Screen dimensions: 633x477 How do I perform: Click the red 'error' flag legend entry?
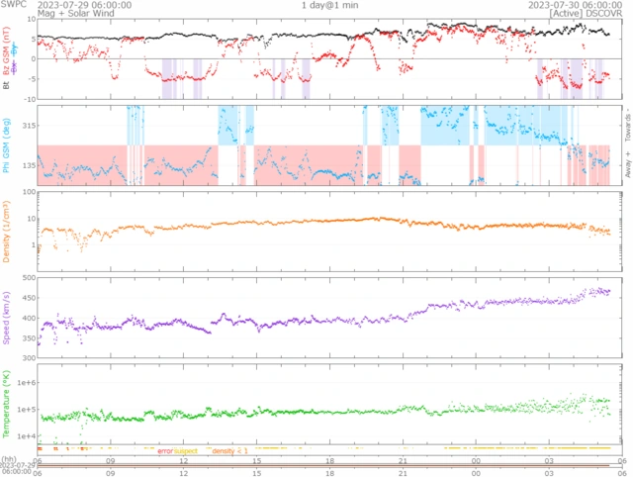(x=165, y=450)
